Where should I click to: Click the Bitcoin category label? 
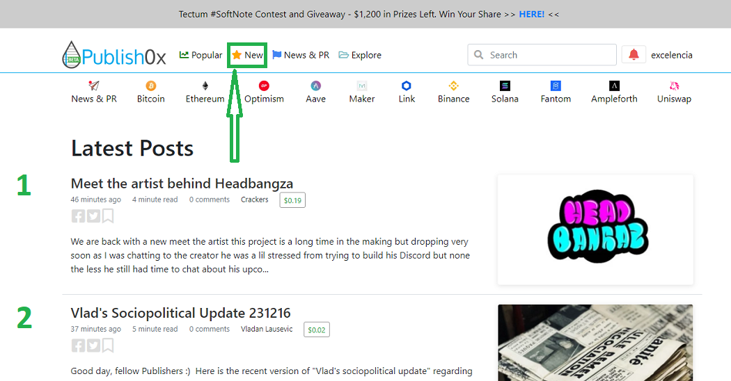[150, 99]
